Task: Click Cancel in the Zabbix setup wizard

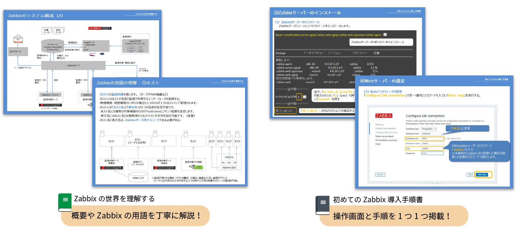Action: point(380,175)
